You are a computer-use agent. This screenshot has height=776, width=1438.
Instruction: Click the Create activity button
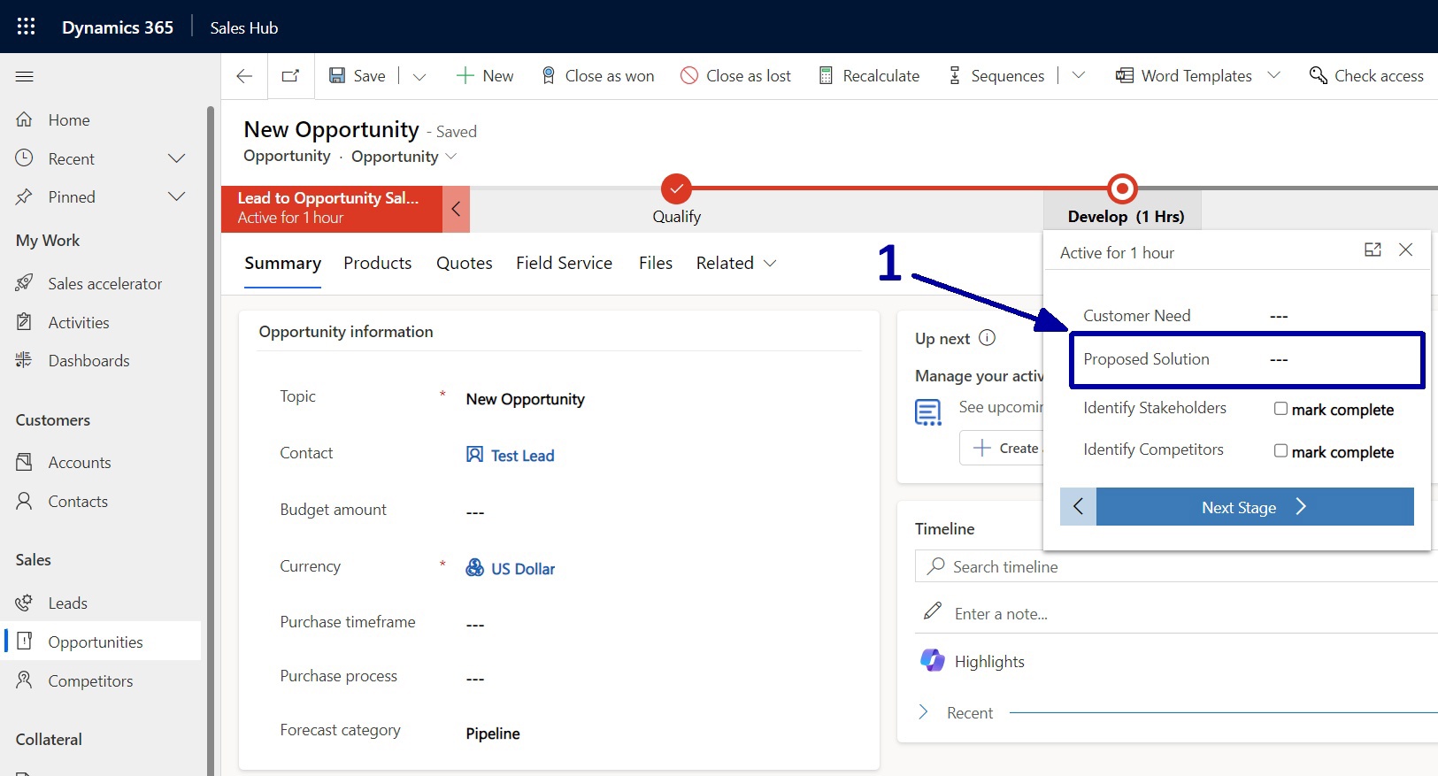click(x=1004, y=449)
